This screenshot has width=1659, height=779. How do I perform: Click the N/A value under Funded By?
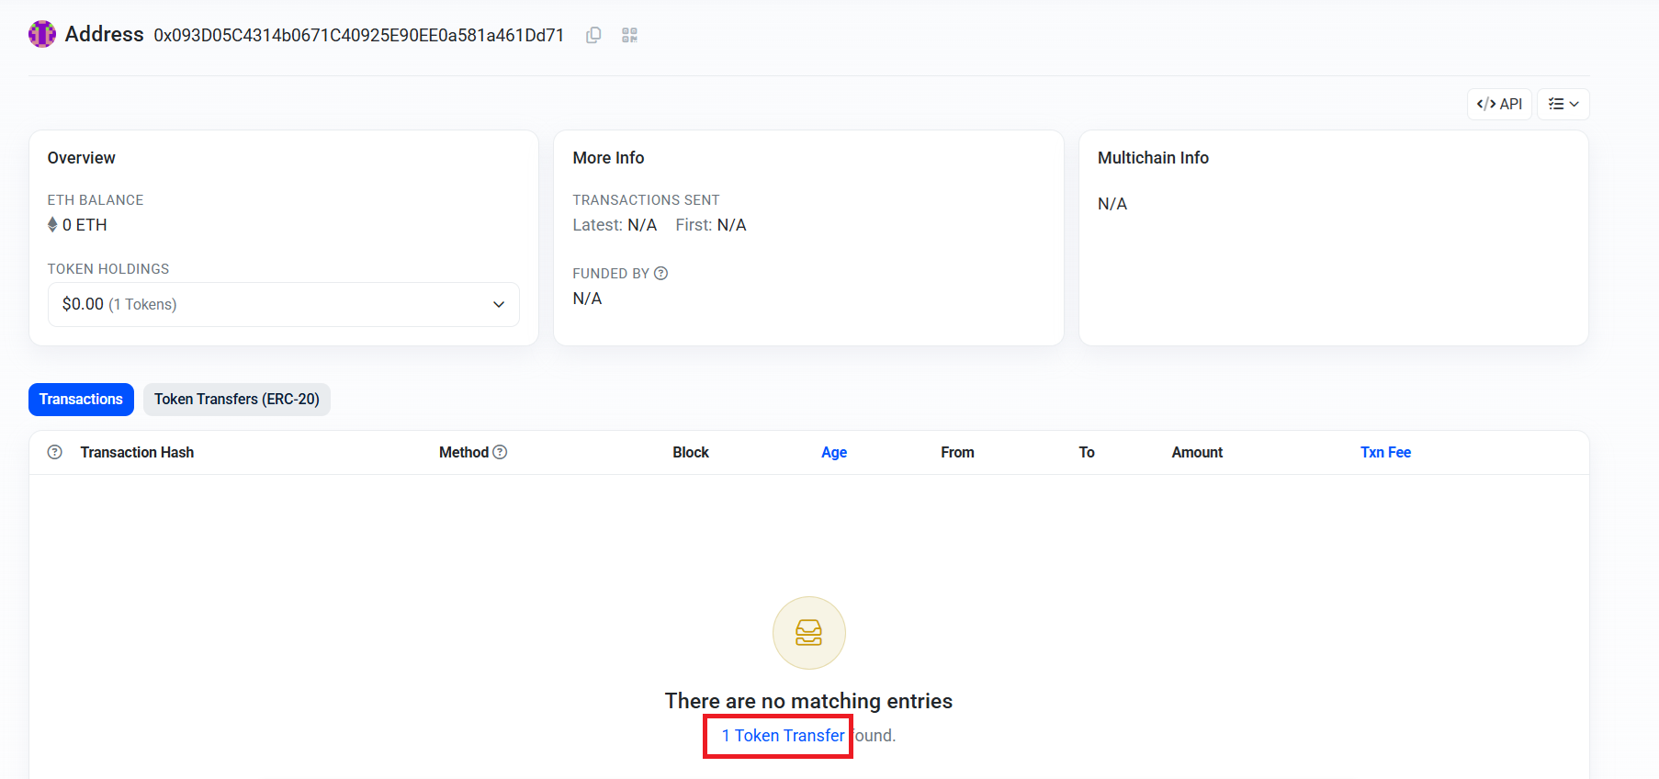click(587, 299)
